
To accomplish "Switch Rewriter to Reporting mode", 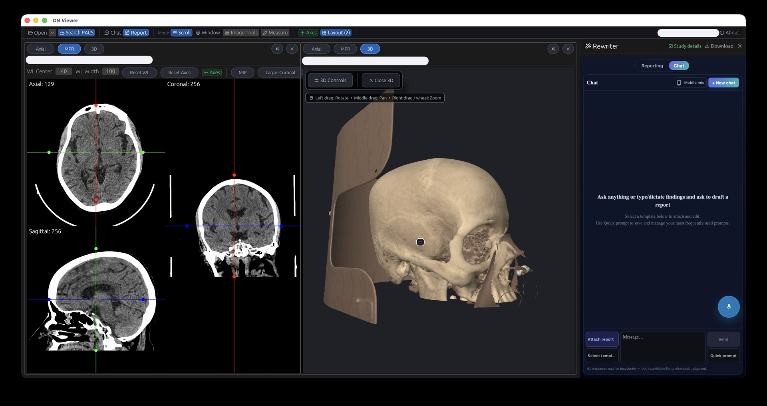I will 652,66.
